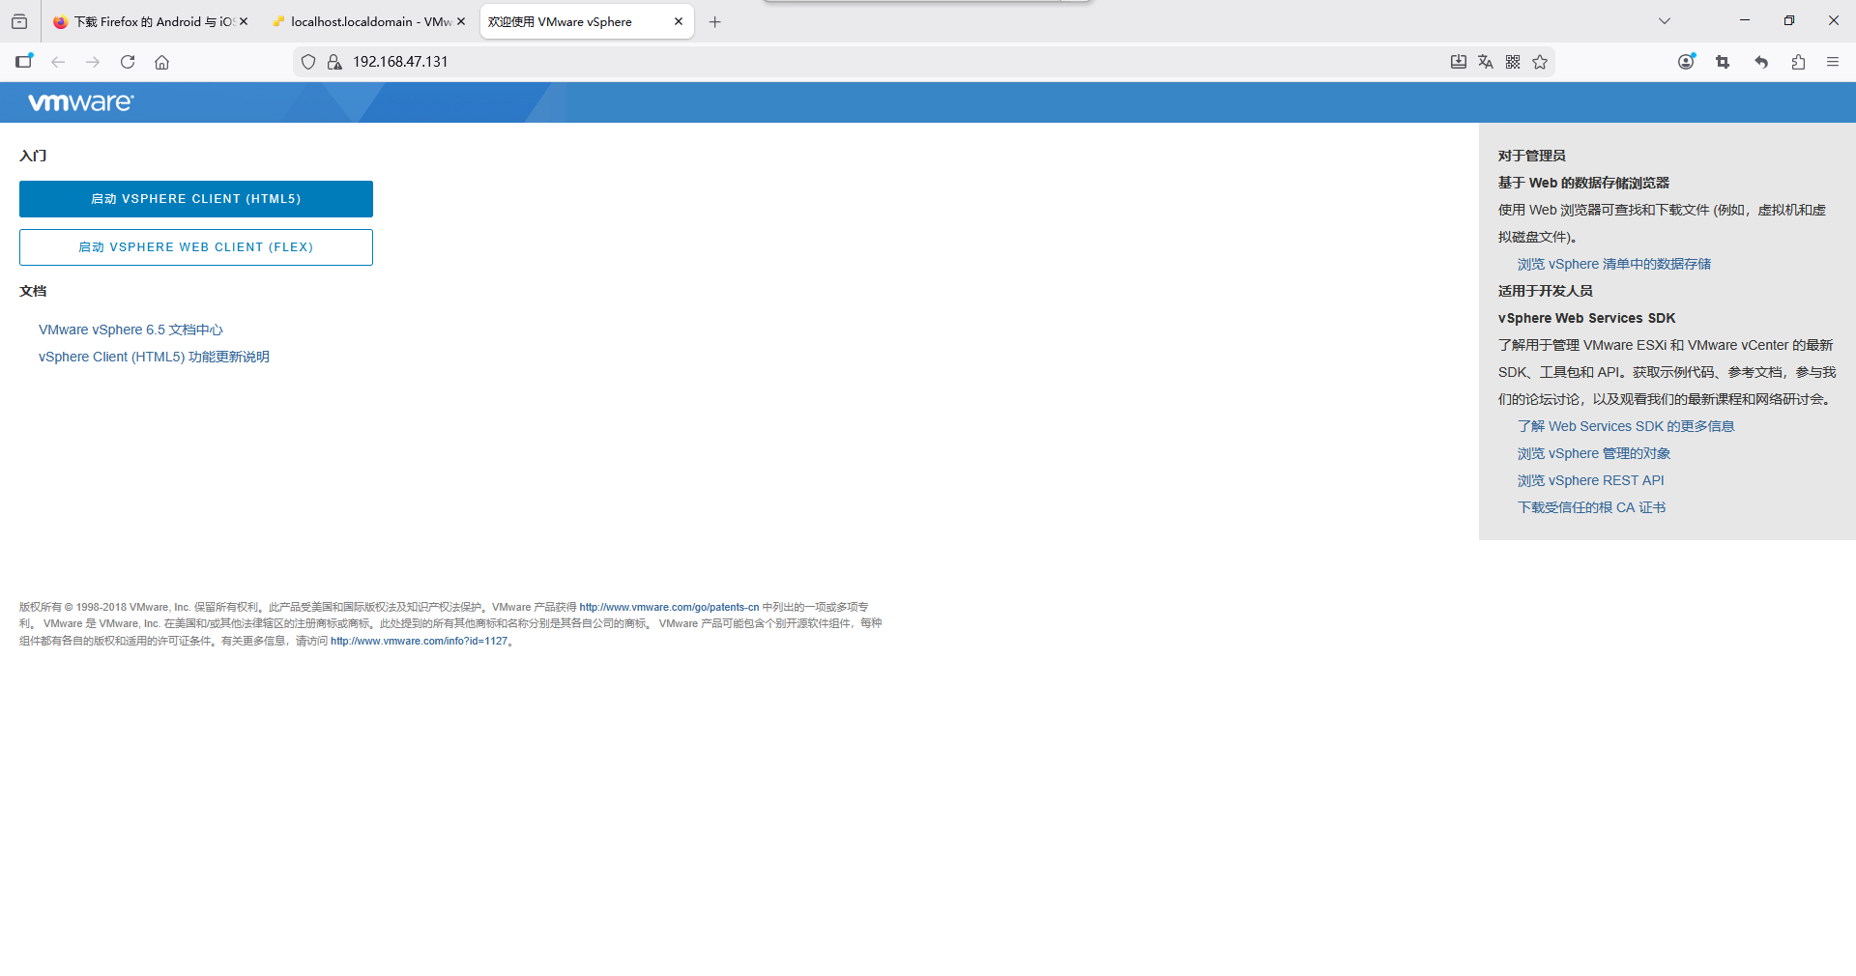Open VMware vSphere 6.5 文档中心 link
Viewport: 1856px width, 976px height.
point(130,330)
